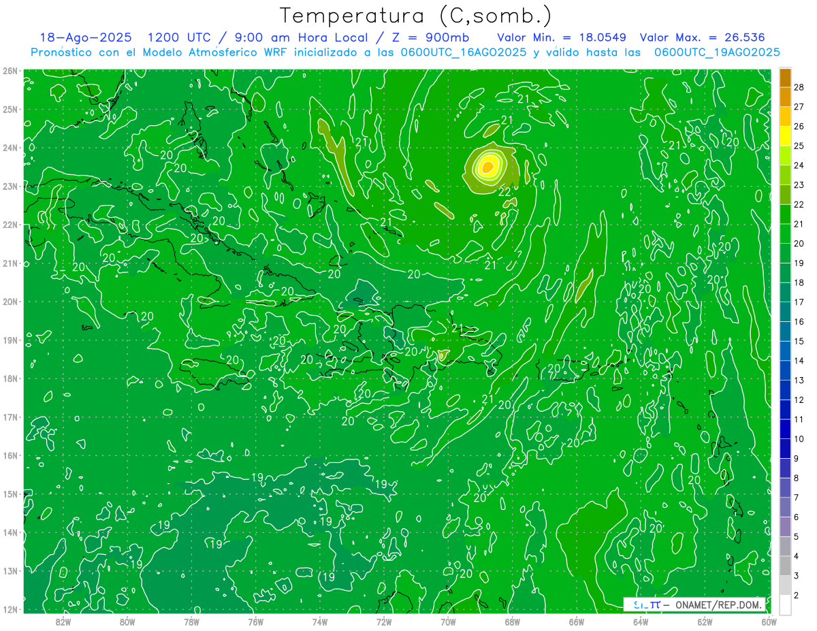Screen dimensions: 817x631
Task: Click the '14N' latitude axis label
Action: 10,532
